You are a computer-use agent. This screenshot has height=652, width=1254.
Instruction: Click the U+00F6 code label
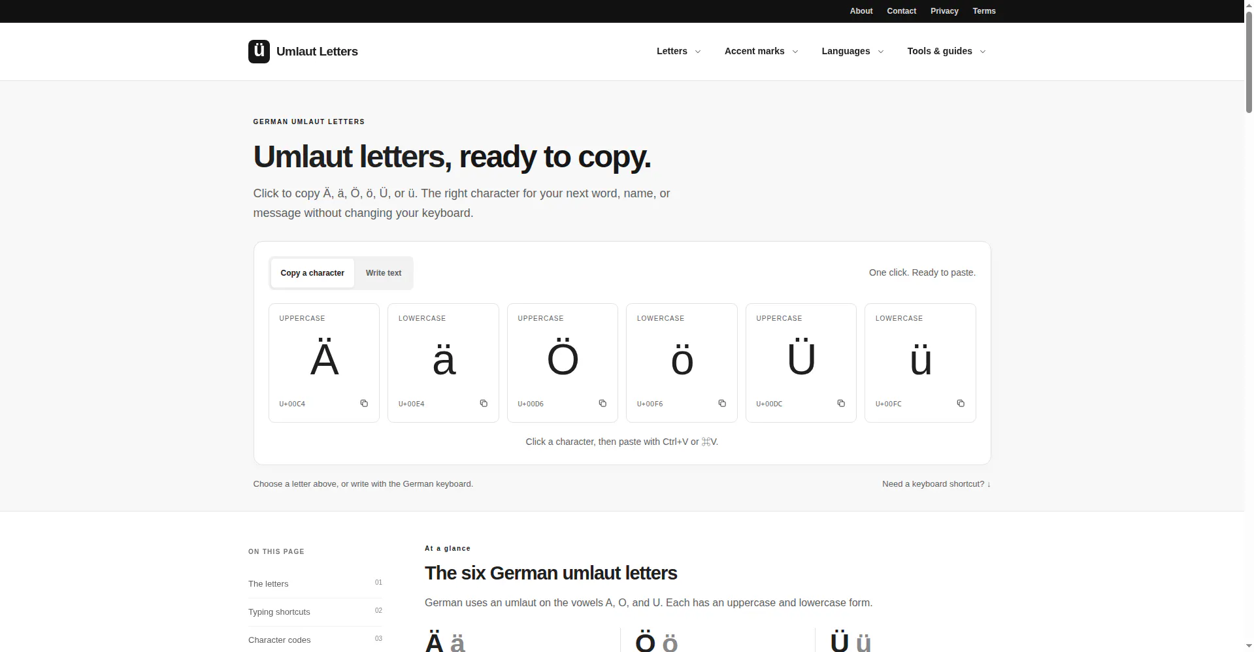(650, 404)
